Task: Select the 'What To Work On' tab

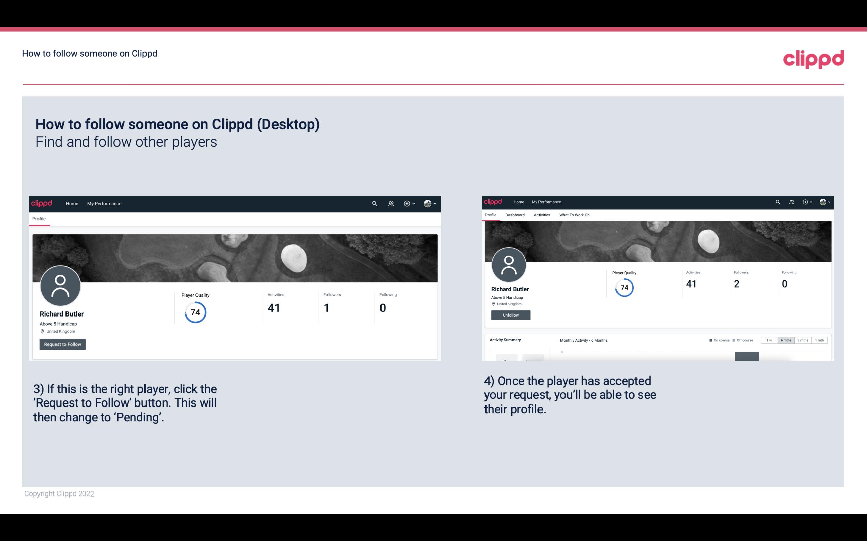Action: [574, 215]
